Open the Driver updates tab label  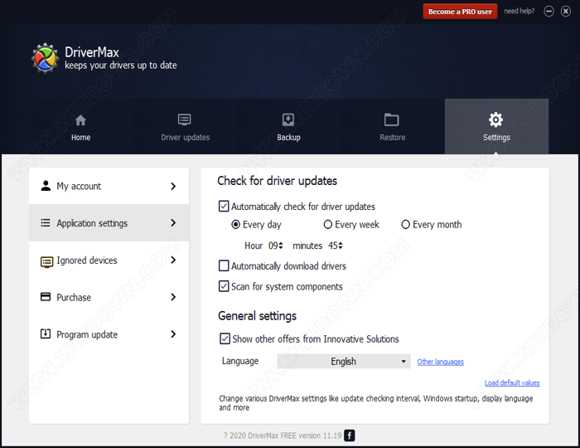[x=186, y=138]
